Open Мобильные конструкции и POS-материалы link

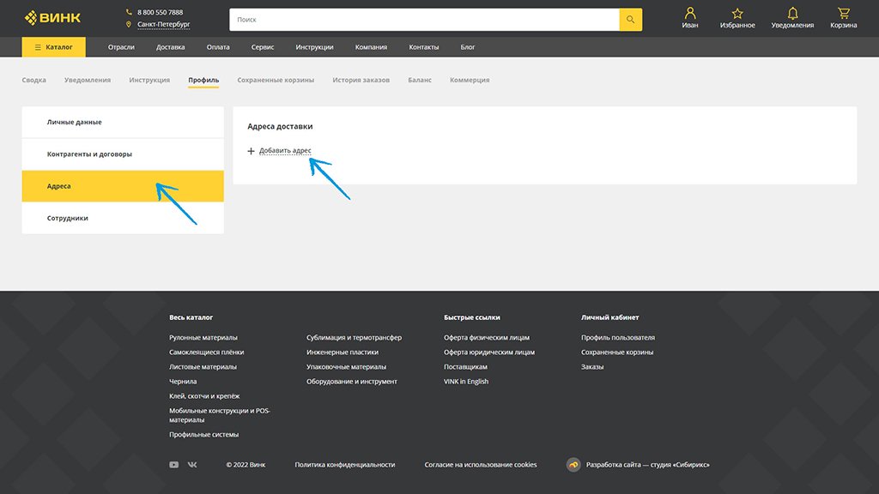(220, 415)
